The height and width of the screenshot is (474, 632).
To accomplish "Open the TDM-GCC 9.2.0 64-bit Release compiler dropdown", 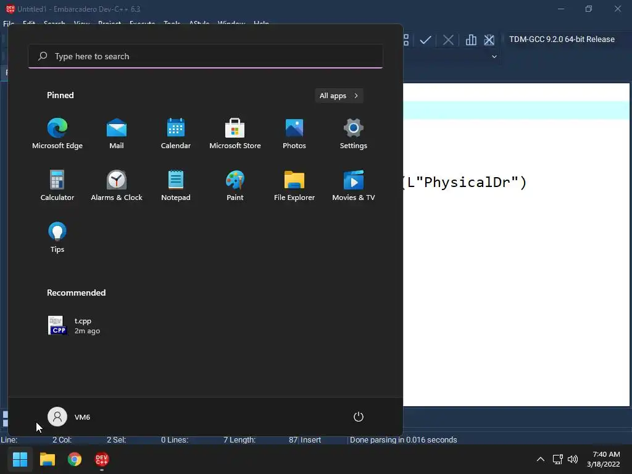I will click(x=562, y=39).
